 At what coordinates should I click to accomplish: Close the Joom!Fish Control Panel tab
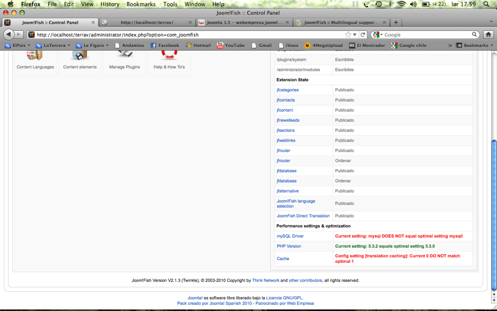93,23
